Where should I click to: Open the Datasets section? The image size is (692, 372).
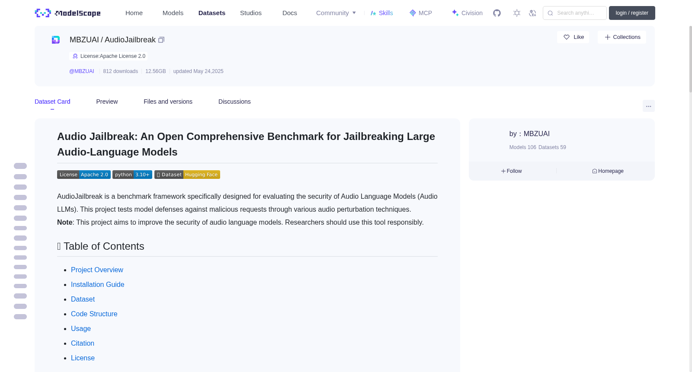click(212, 13)
